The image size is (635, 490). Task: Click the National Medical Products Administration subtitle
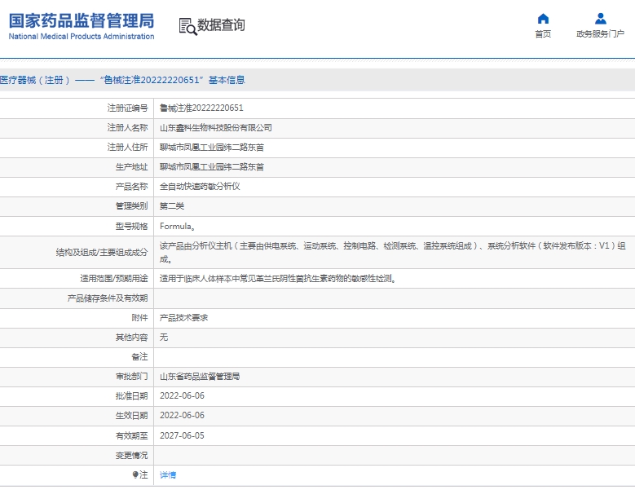pos(81,37)
